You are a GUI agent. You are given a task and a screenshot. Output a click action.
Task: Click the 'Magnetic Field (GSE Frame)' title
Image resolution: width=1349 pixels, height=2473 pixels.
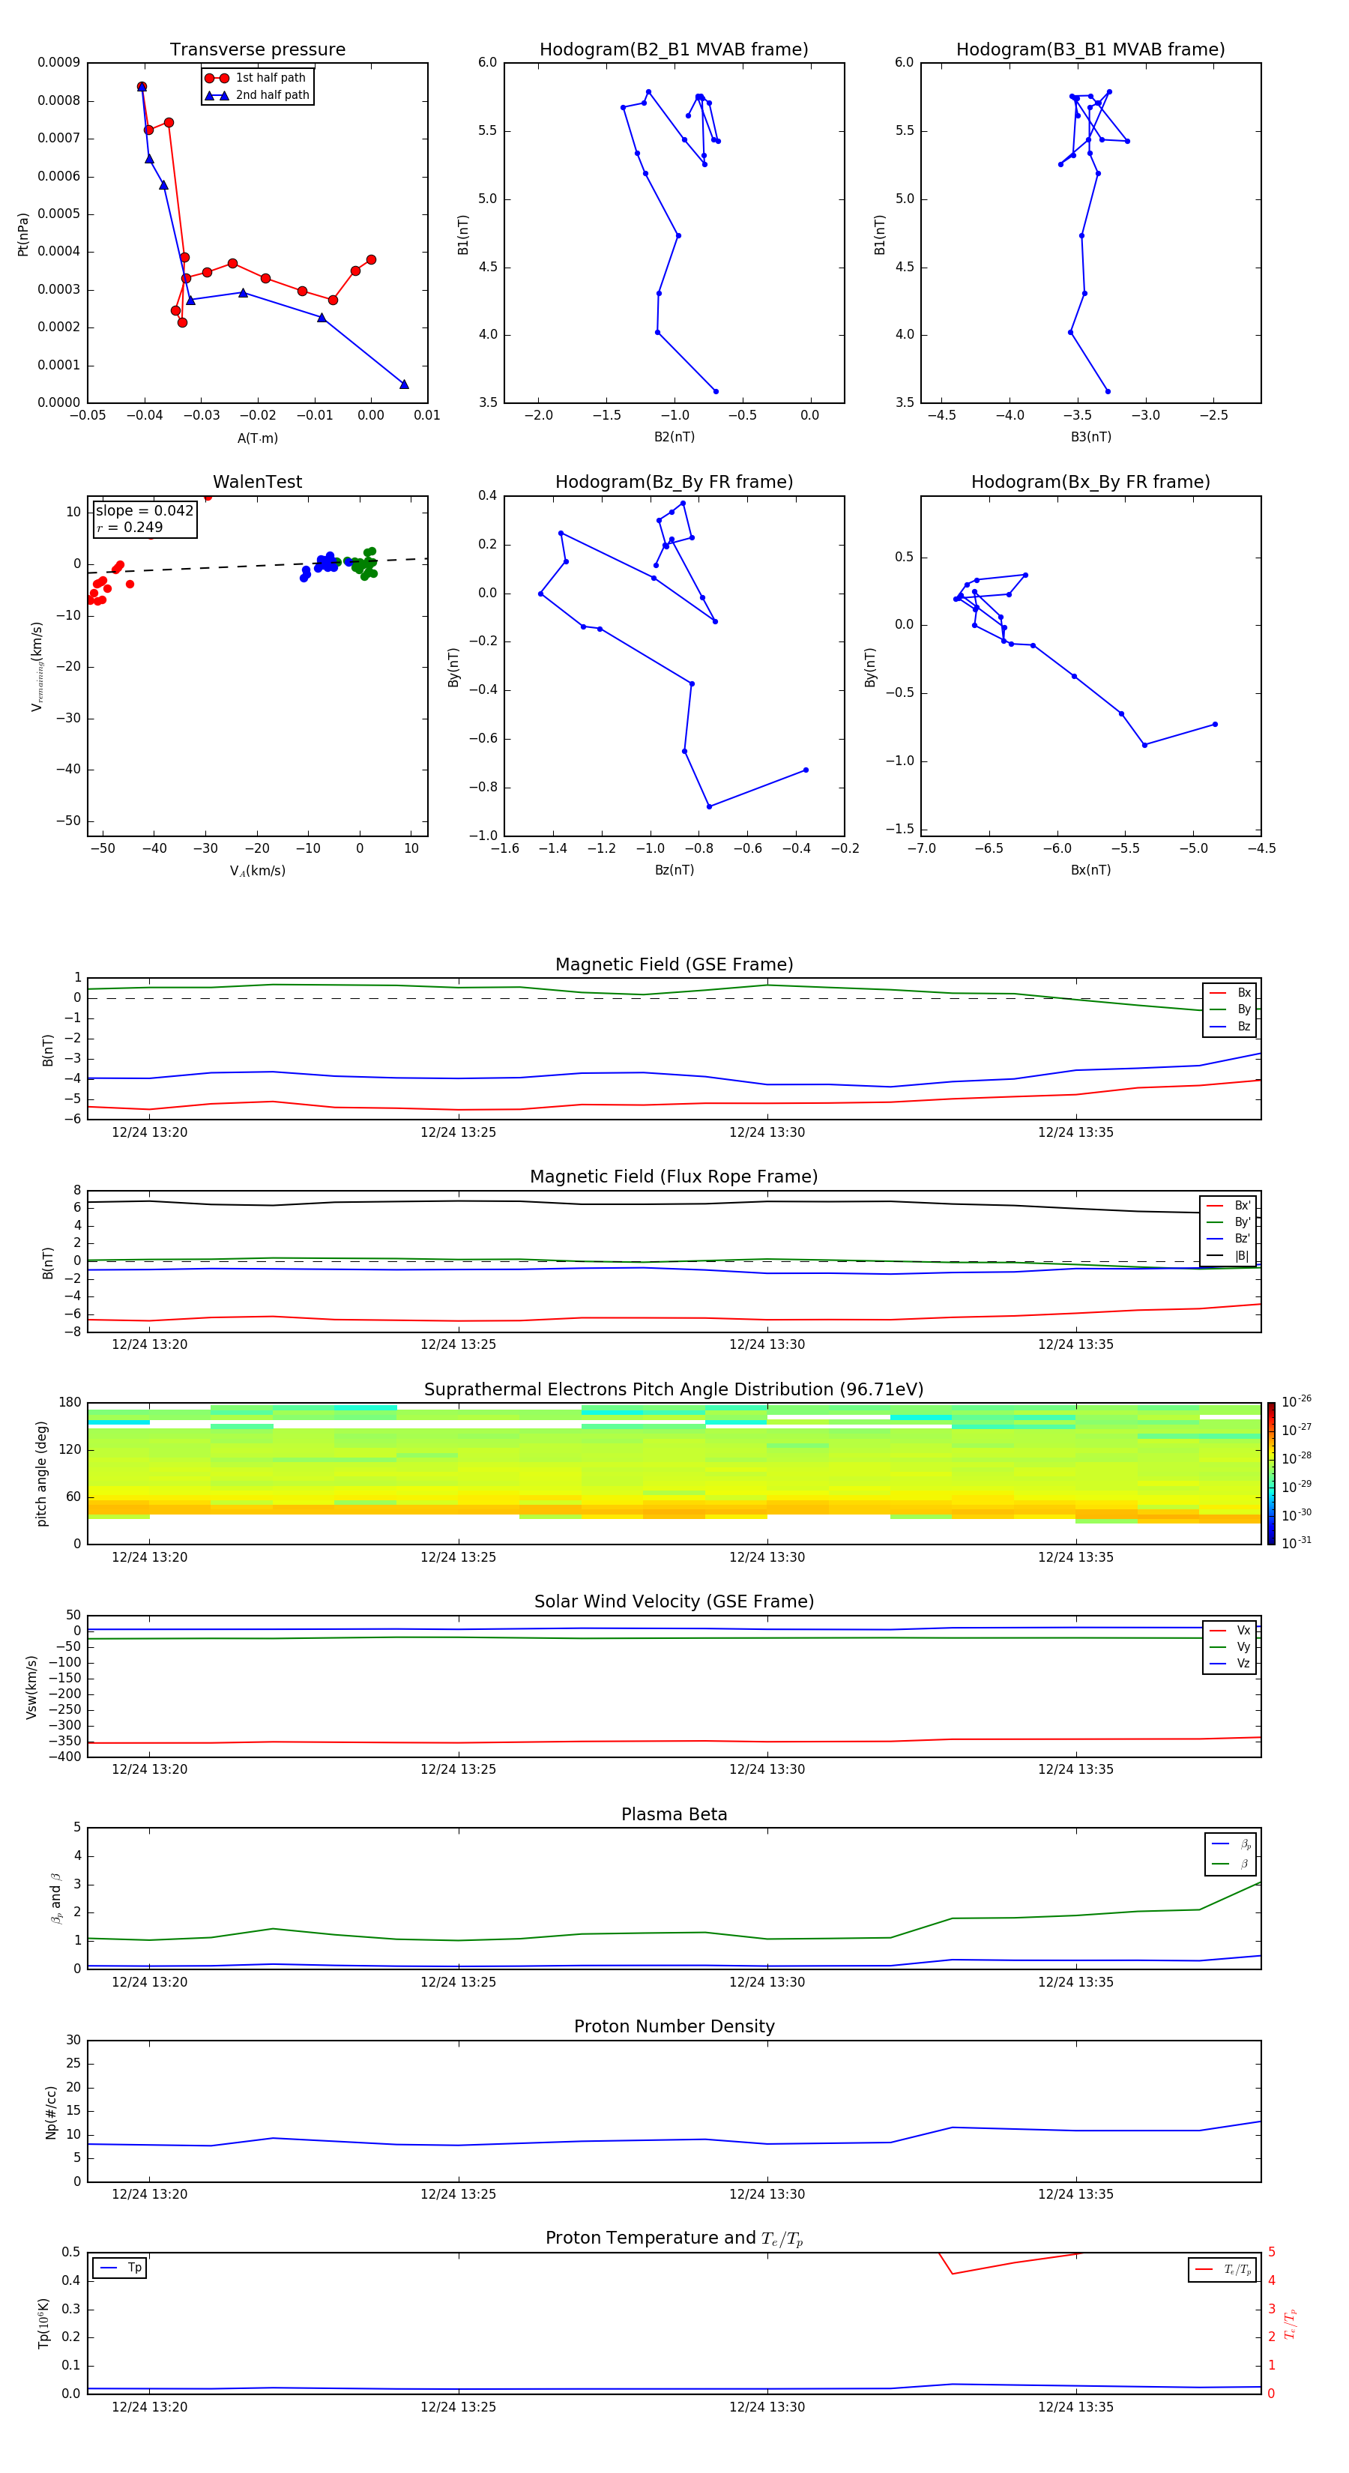[674, 964]
